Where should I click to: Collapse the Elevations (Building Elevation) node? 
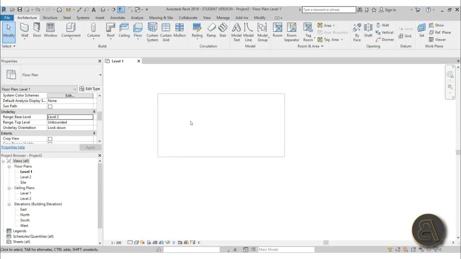pyautogui.click(x=9, y=204)
